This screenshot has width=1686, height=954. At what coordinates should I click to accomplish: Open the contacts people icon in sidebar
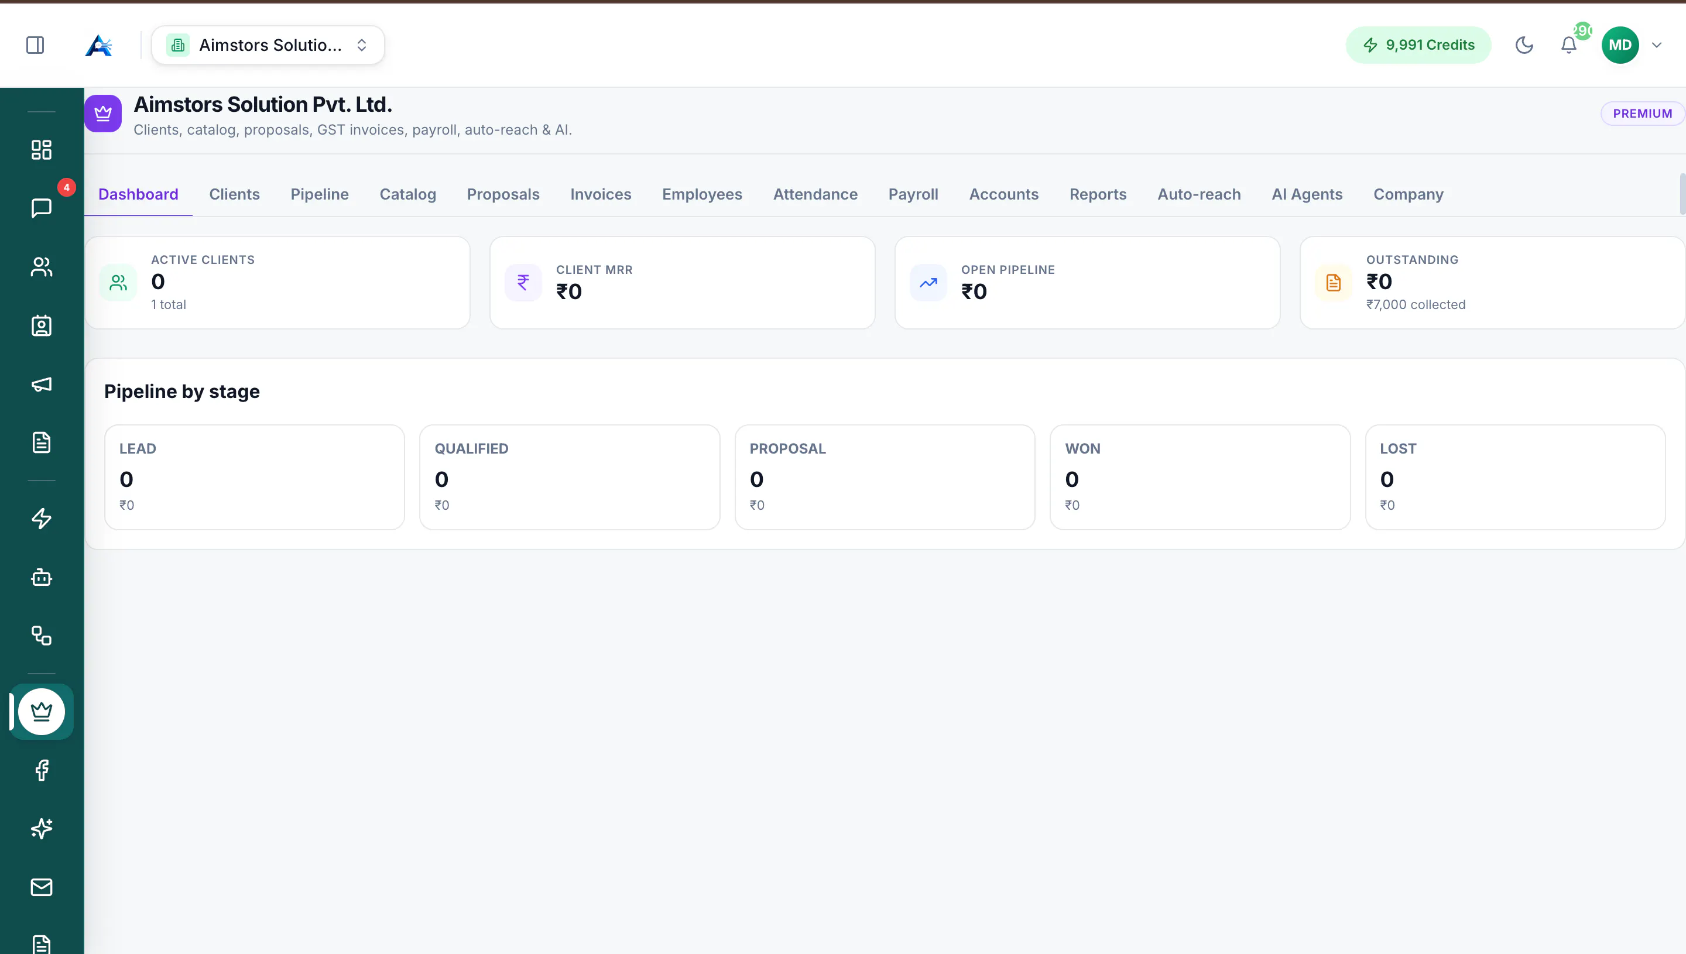click(x=42, y=267)
